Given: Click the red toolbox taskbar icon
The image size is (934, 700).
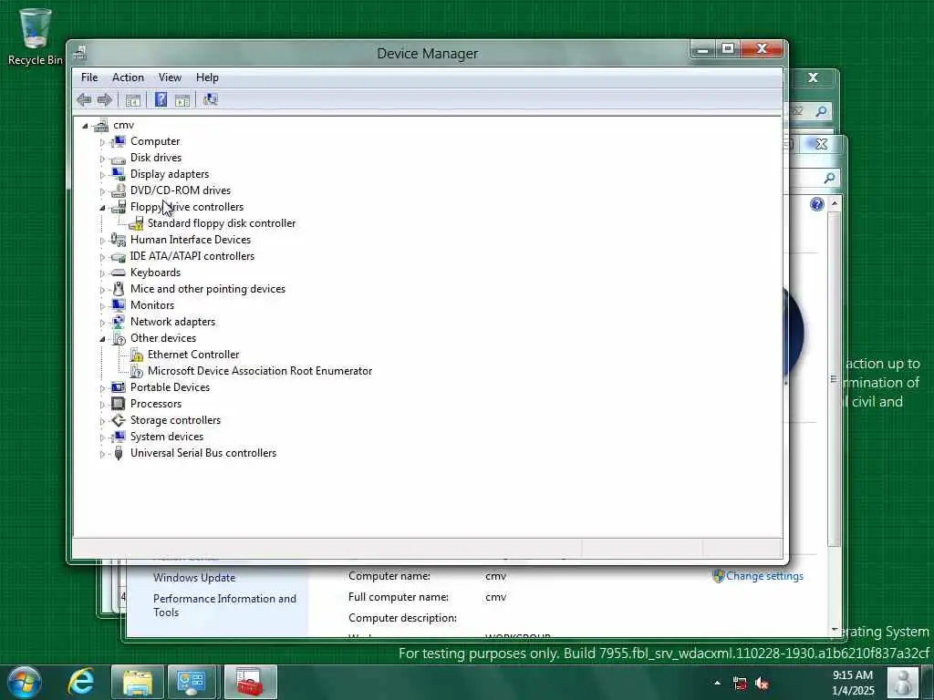Looking at the screenshot, I should click(250, 682).
